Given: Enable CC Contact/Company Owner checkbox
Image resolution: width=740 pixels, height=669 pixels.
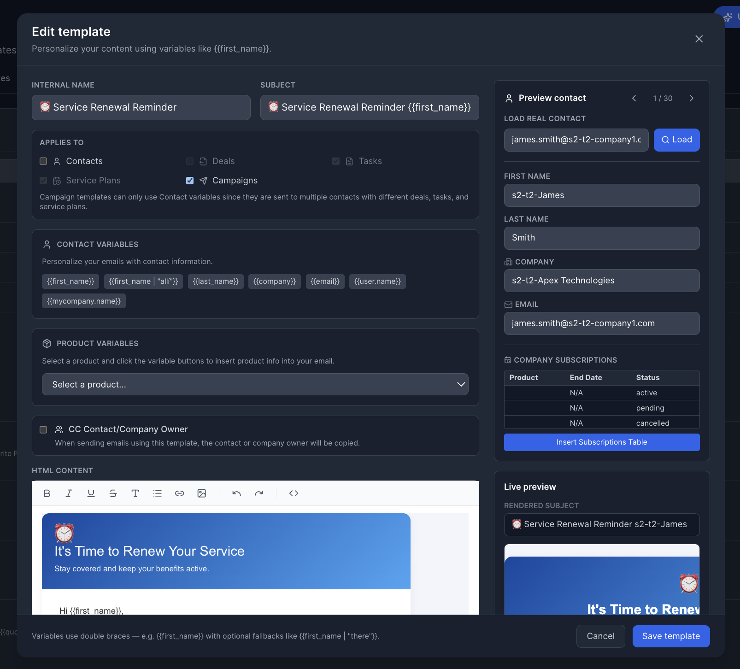Looking at the screenshot, I should (43, 430).
